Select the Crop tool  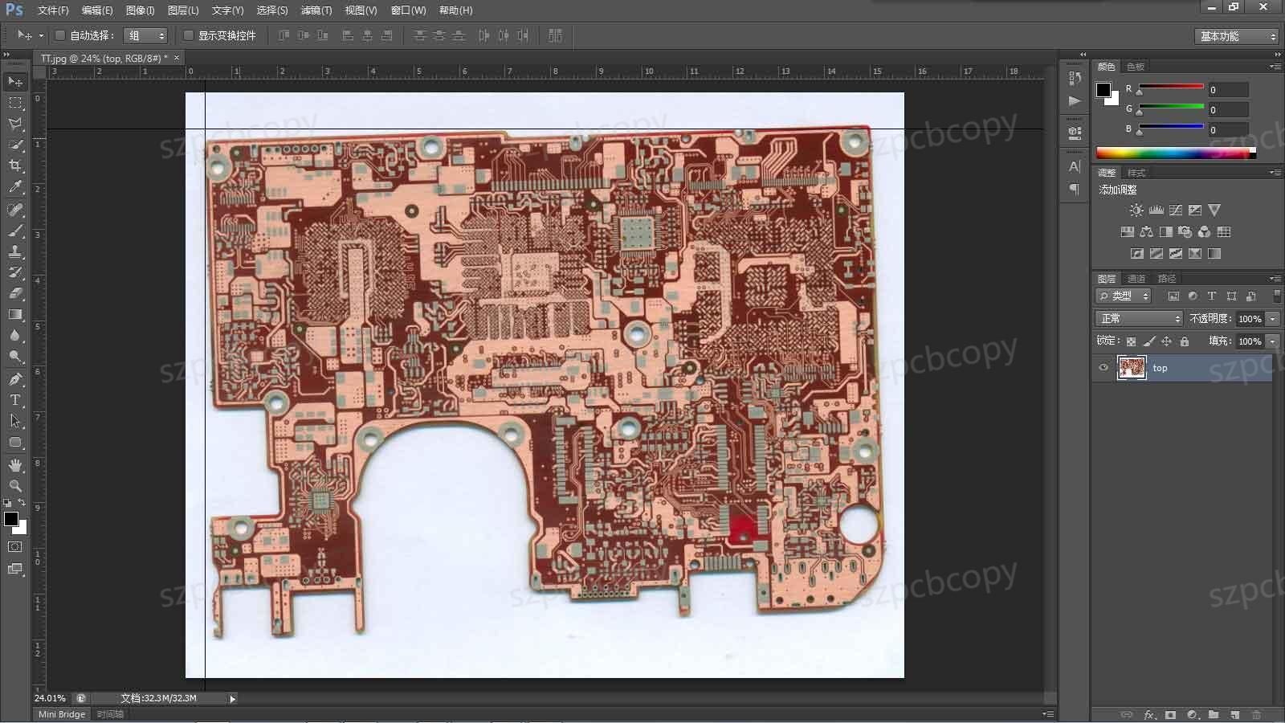[15, 165]
